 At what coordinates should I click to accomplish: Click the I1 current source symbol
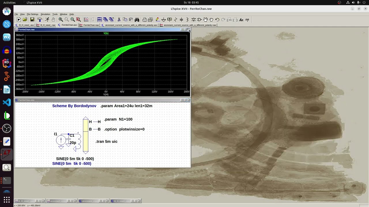click(61, 140)
